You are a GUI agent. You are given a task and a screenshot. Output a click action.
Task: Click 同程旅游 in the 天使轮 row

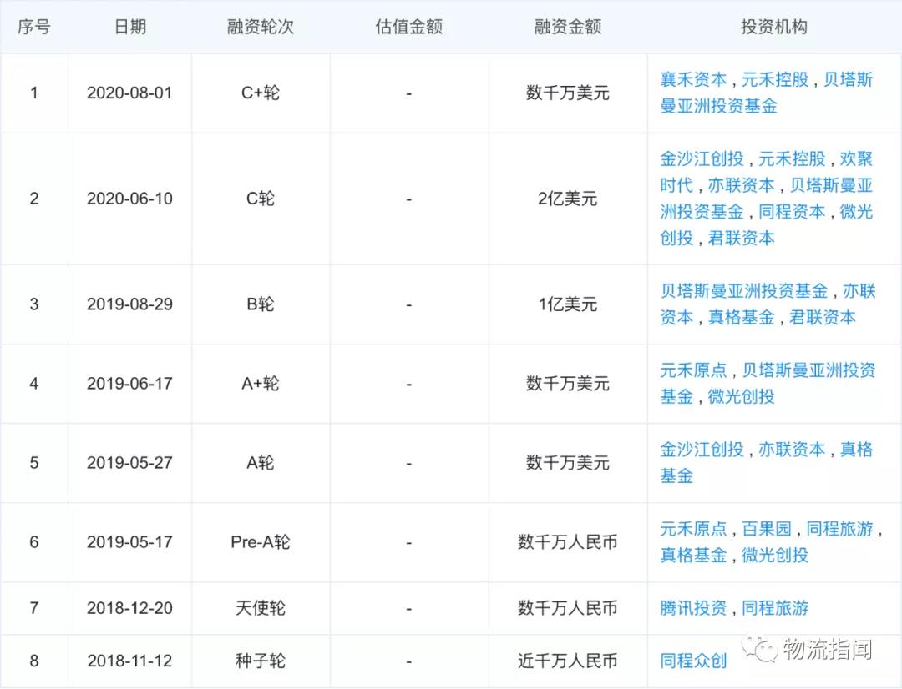point(775,608)
